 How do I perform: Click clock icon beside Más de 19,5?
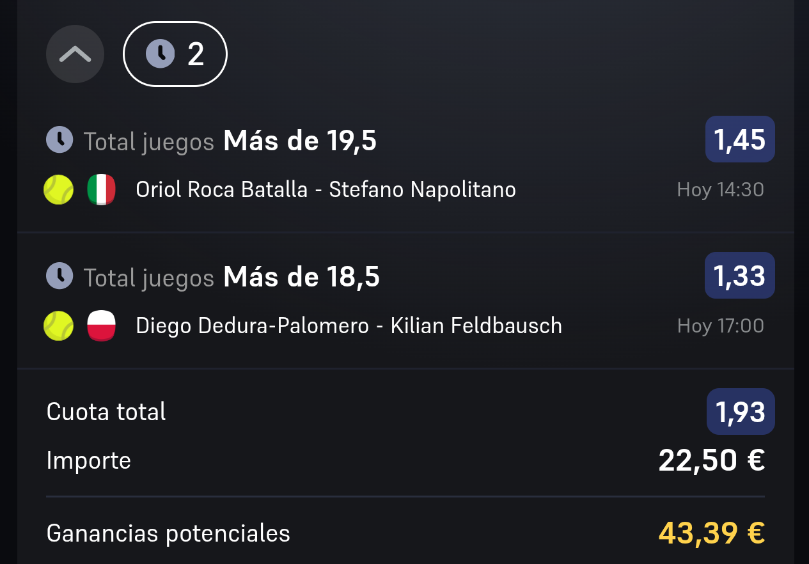(59, 140)
